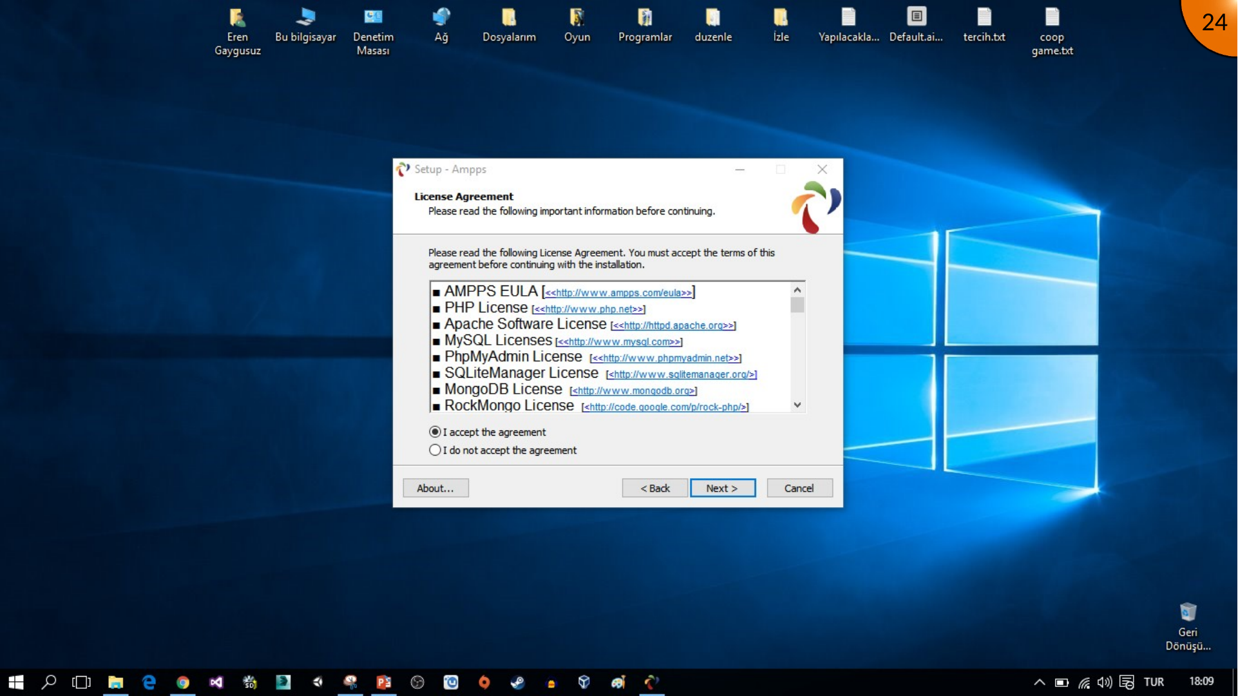Select the Geri Dönüşü... recycle bin icon
1238x696 pixels.
(x=1188, y=627)
